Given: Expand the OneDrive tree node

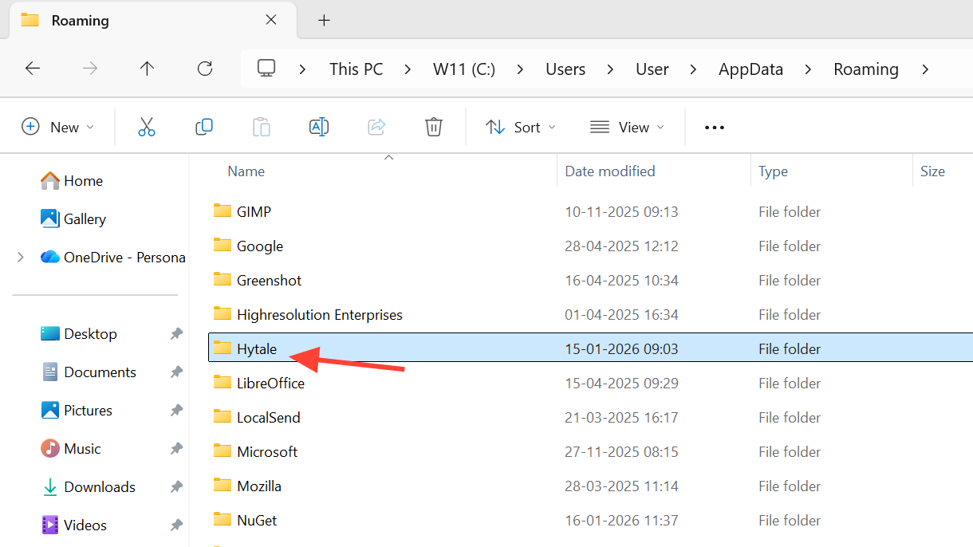Looking at the screenshot, I should (21, 258).
